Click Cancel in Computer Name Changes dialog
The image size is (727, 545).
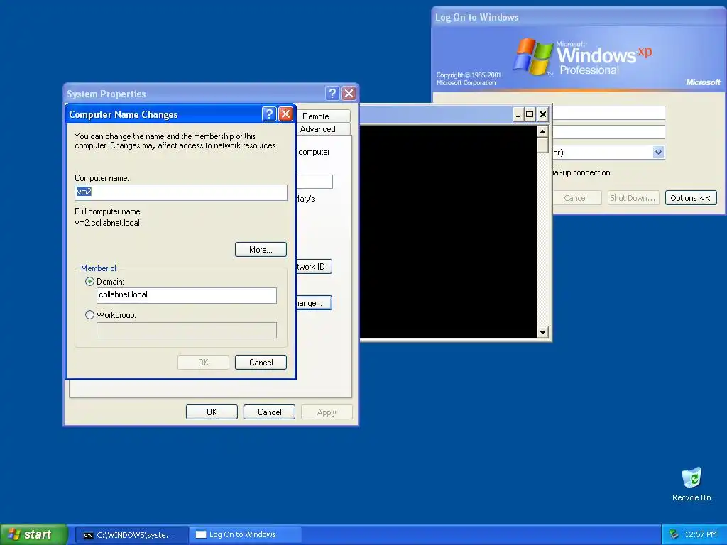pyautogui.click(x=261, y=363)
